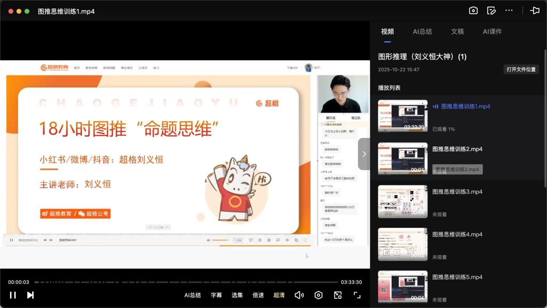Image resolution: width=547 pixels, height=308 pixels.
Task: Mute the video volume icon
Action: (299, 295)
